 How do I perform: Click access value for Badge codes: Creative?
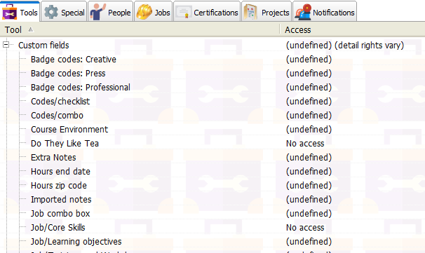[x=309, y=60]
